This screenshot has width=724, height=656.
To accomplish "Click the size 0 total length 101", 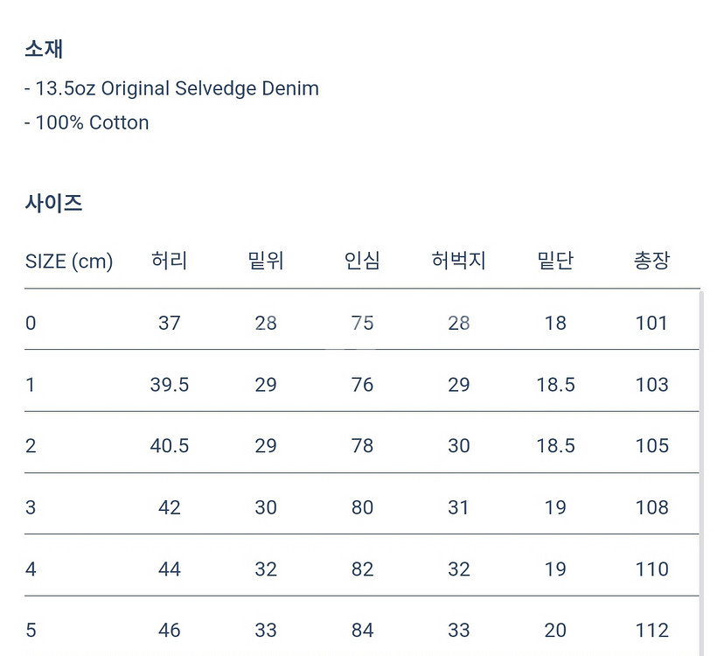I will tap(651, 323).
